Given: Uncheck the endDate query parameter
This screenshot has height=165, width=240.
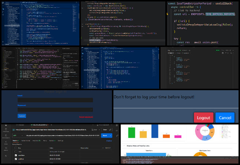Looking at the screenshot, I should pos(16,159).
